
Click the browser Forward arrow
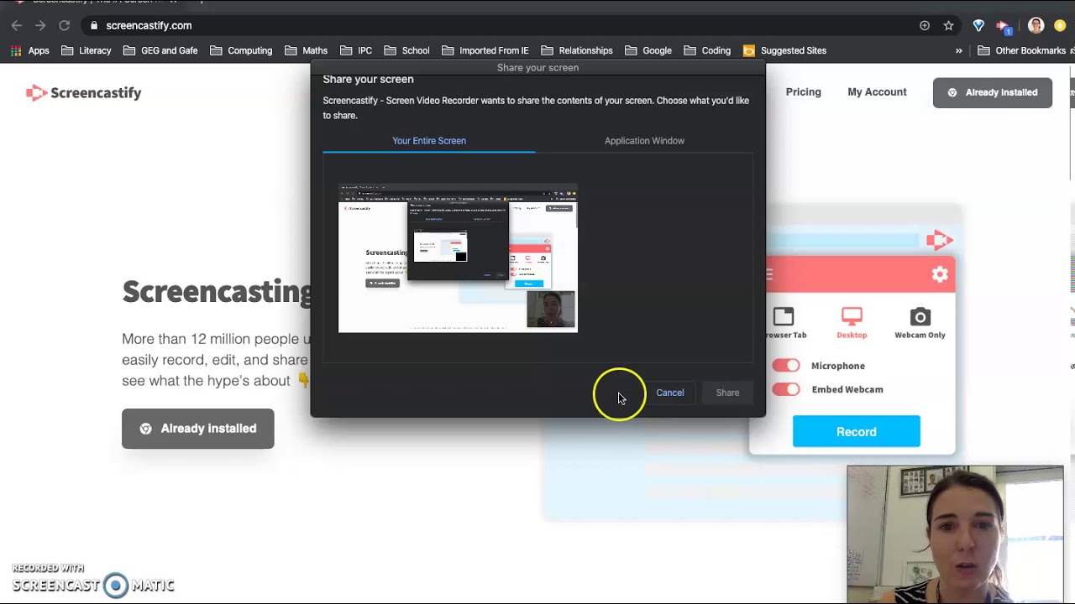pyautogui.click(x=40, y=25)
